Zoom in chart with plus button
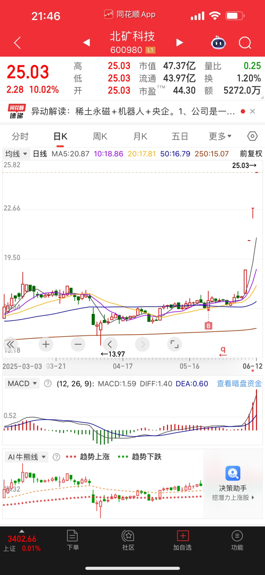Viewport: 265px width, 575px height. [46, 344]
